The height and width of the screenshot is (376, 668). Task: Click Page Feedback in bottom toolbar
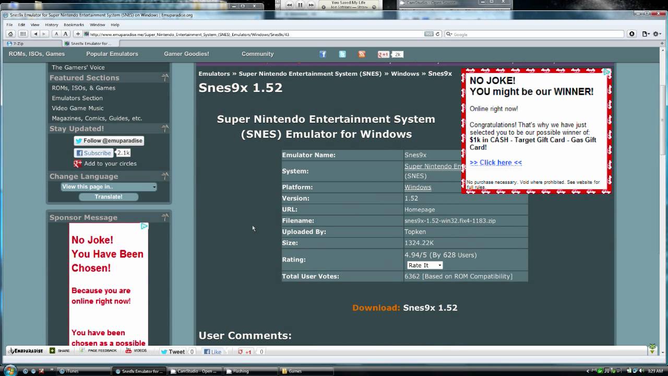click(x=99, y=351)
